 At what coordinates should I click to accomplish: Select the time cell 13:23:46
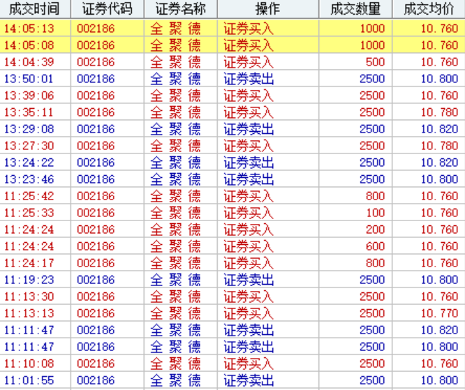(29, 179)
